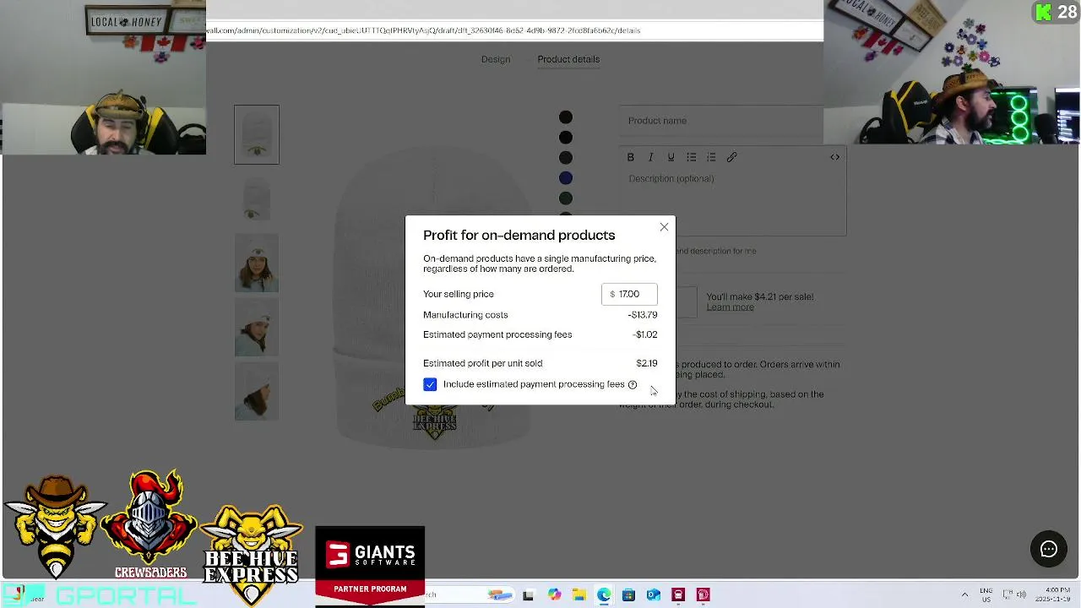Insert a bulleted list in the description
Viewport: 1081px width, 608px height.
coord(692,157)
